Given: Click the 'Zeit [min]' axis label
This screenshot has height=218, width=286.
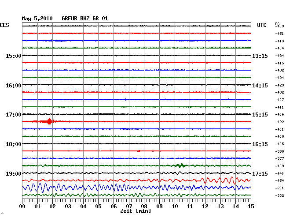Looking at the screenshot, I should coord(136,211).
